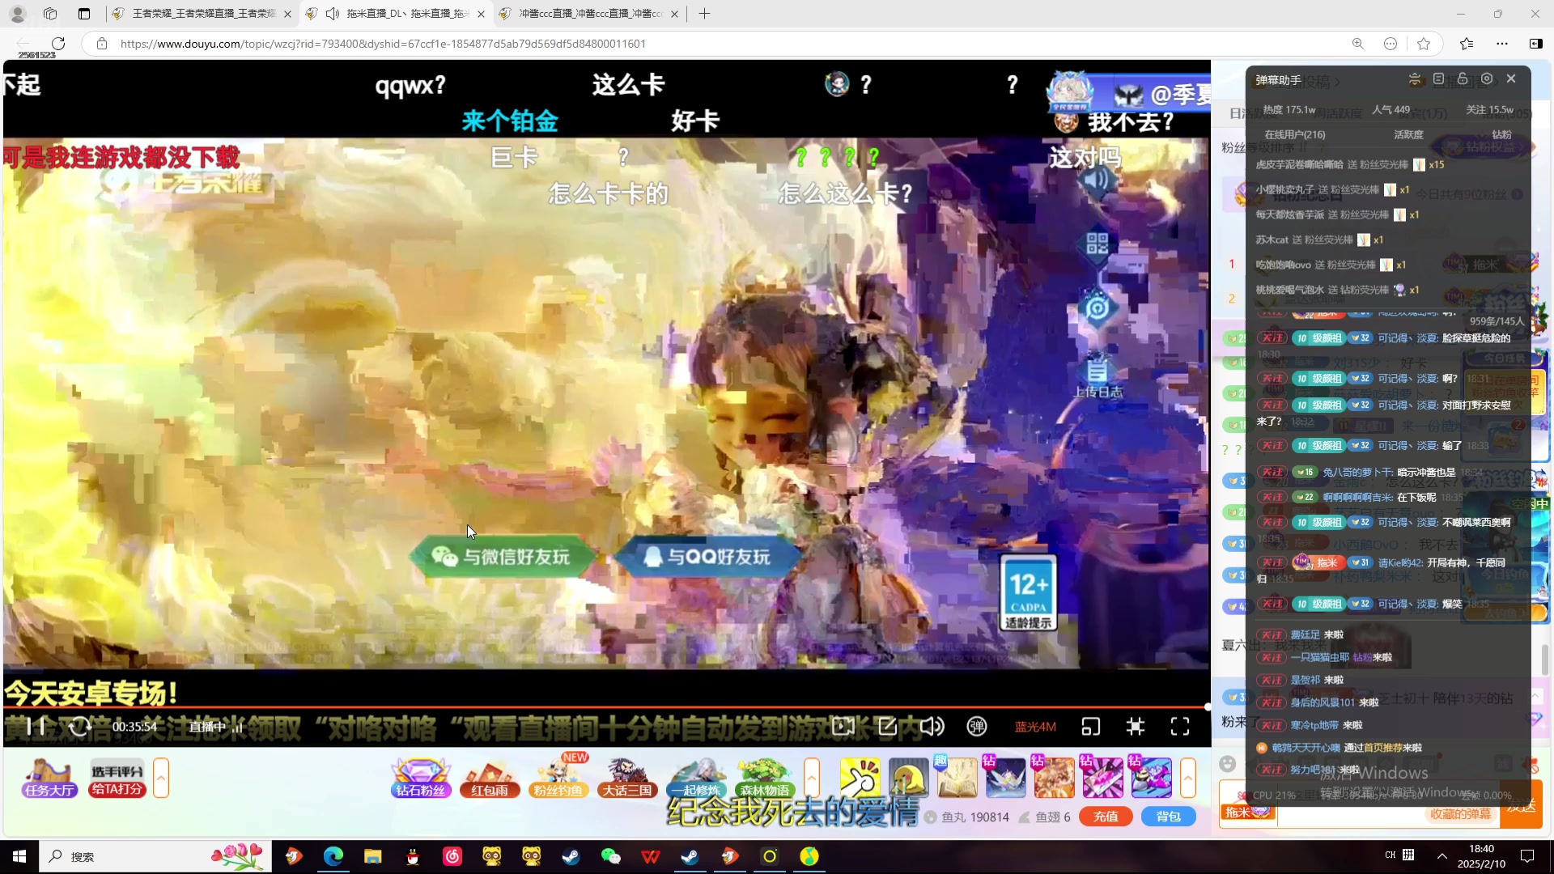Screen dimensions: 1554x874
Task: Click the 12+ CADPA age rating badge
Action: pos(1029,593)
